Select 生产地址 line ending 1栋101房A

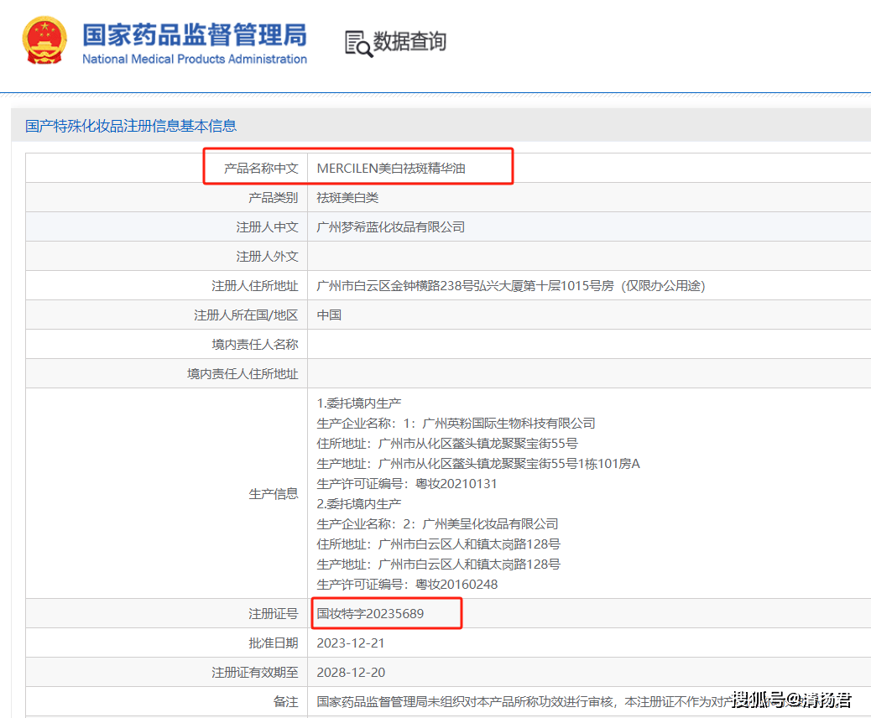click(x=478, y=464)
